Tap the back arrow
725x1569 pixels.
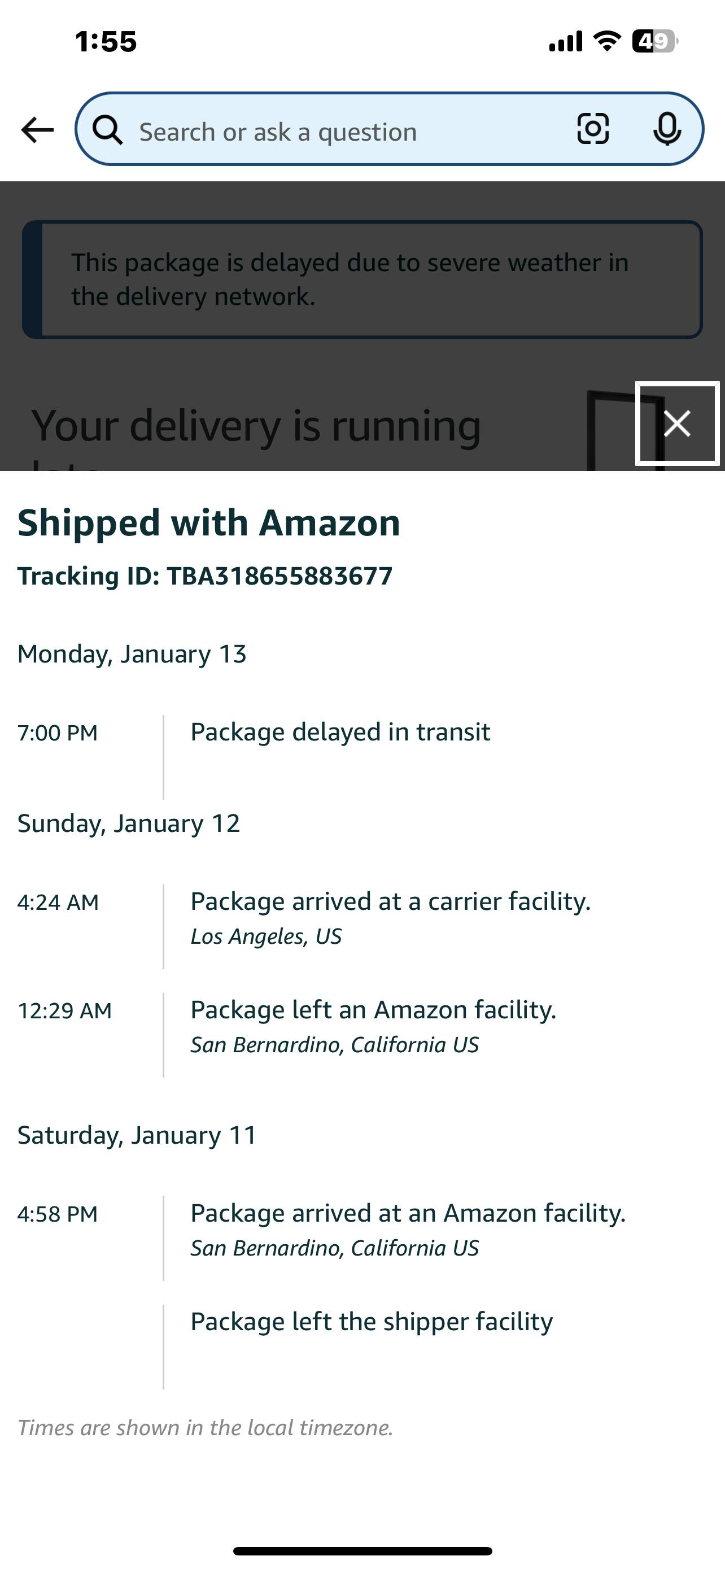point(37,130)
